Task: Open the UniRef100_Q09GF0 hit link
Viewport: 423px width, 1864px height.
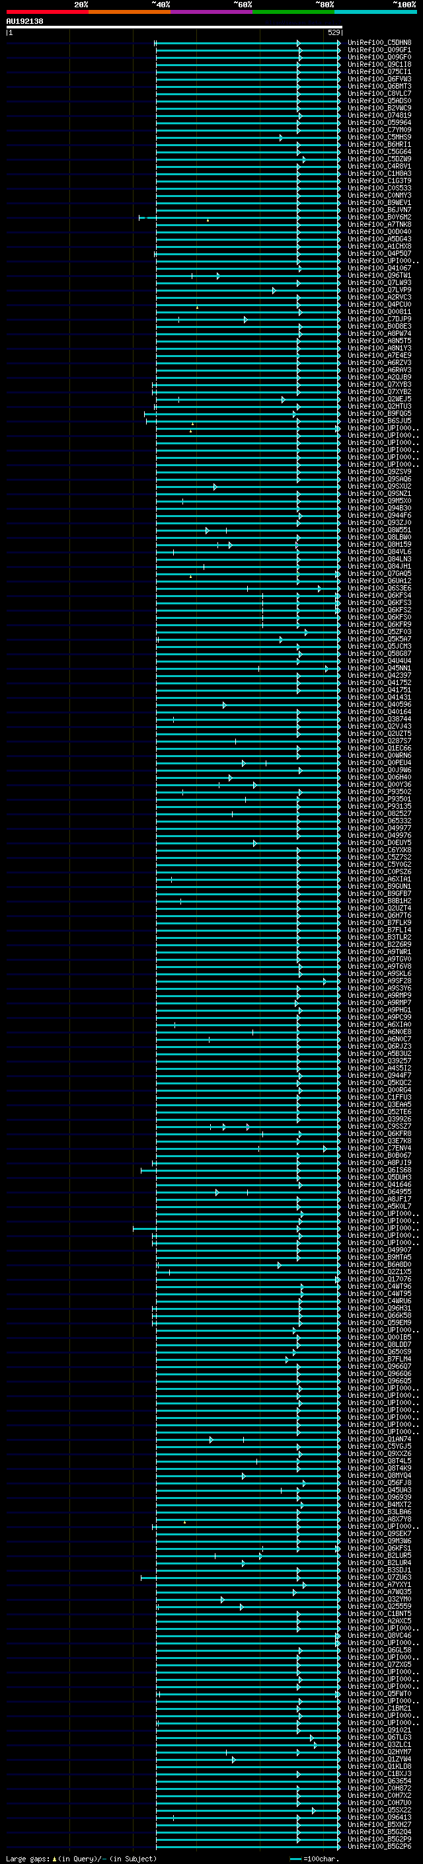Action: point(379,58)
